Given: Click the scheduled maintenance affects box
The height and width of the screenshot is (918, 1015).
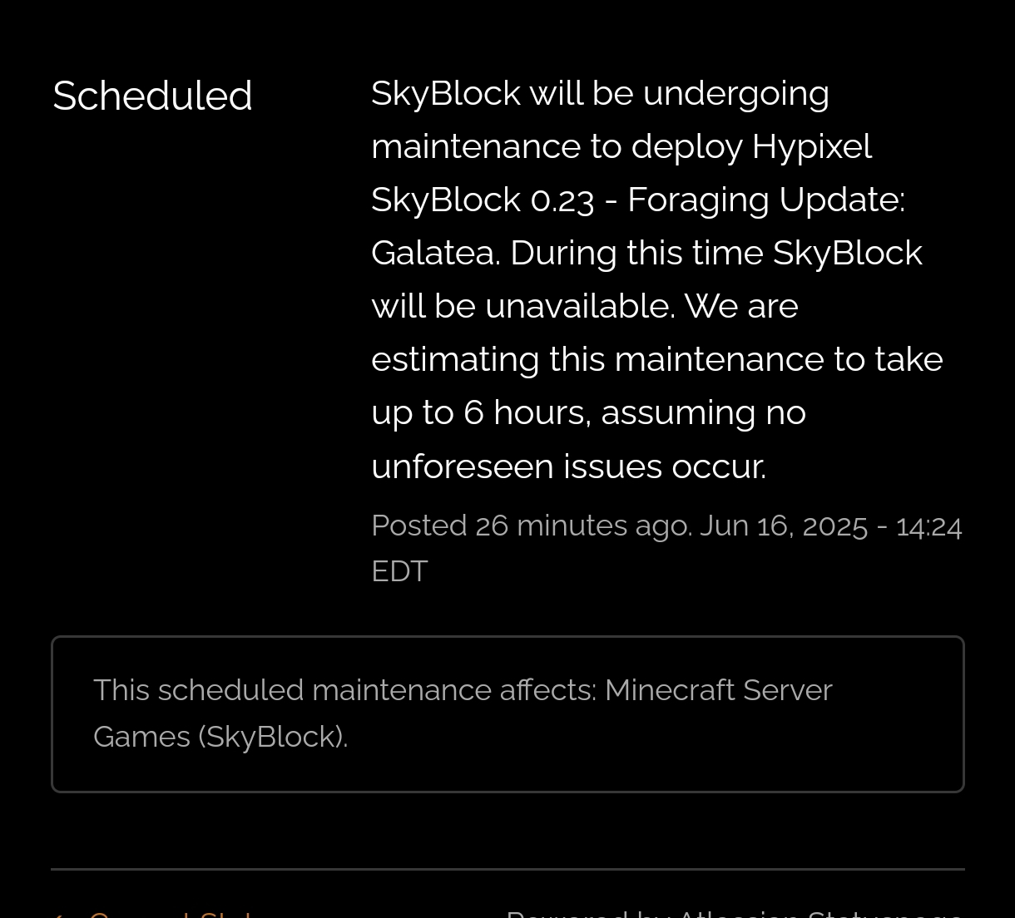Looking at the screenshot, I should (507, 714).
